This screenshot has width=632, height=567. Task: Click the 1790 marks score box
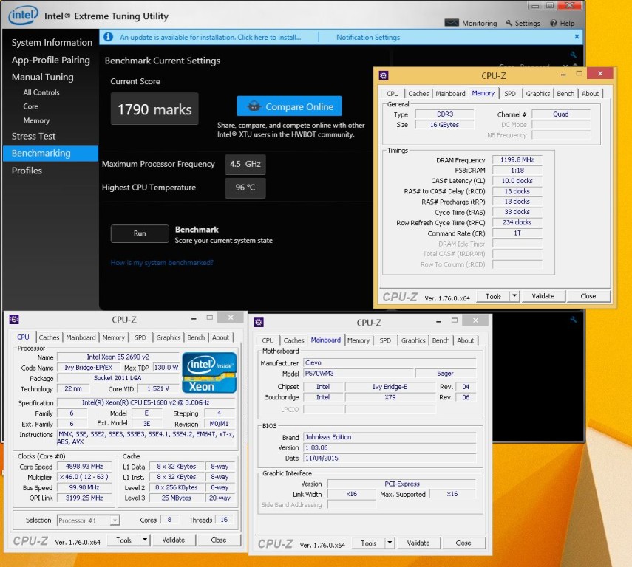pyautogui.click(x=154, y=109)
